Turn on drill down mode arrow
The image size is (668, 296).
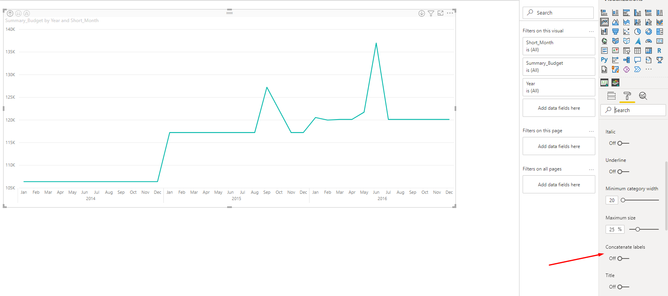(421, 13)
